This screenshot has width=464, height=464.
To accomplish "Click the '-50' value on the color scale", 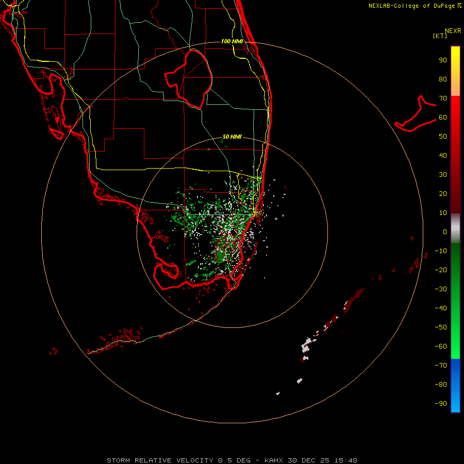I will (x=441, y=327).
